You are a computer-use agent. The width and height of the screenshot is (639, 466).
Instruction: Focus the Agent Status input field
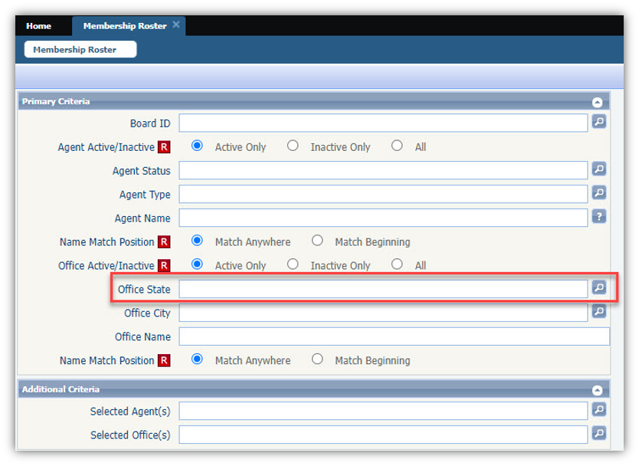(x=383, y=170)
